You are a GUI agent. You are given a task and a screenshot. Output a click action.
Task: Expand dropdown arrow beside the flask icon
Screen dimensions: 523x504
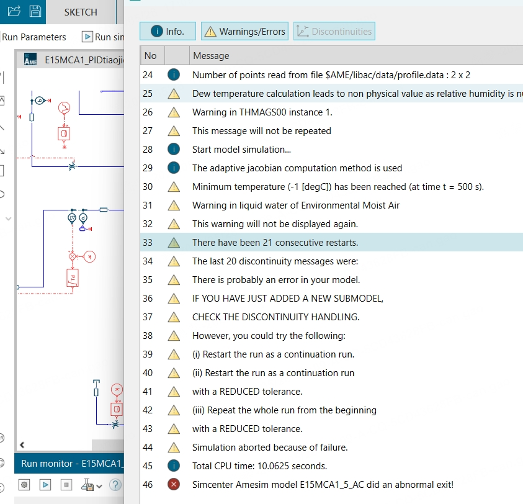pos(100,485)
